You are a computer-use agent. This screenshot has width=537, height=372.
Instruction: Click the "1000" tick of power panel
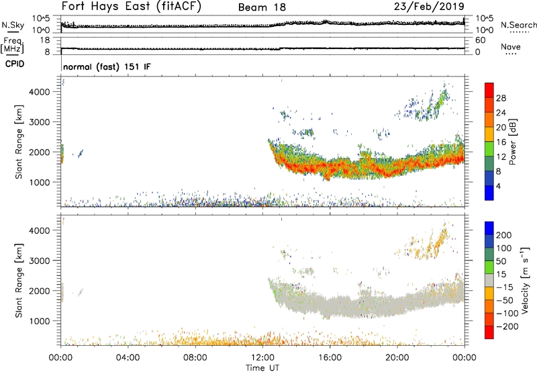tap(40, 182)
